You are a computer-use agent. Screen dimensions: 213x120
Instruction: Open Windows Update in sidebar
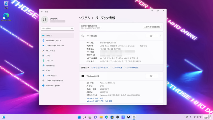click(x=58, y=86)
